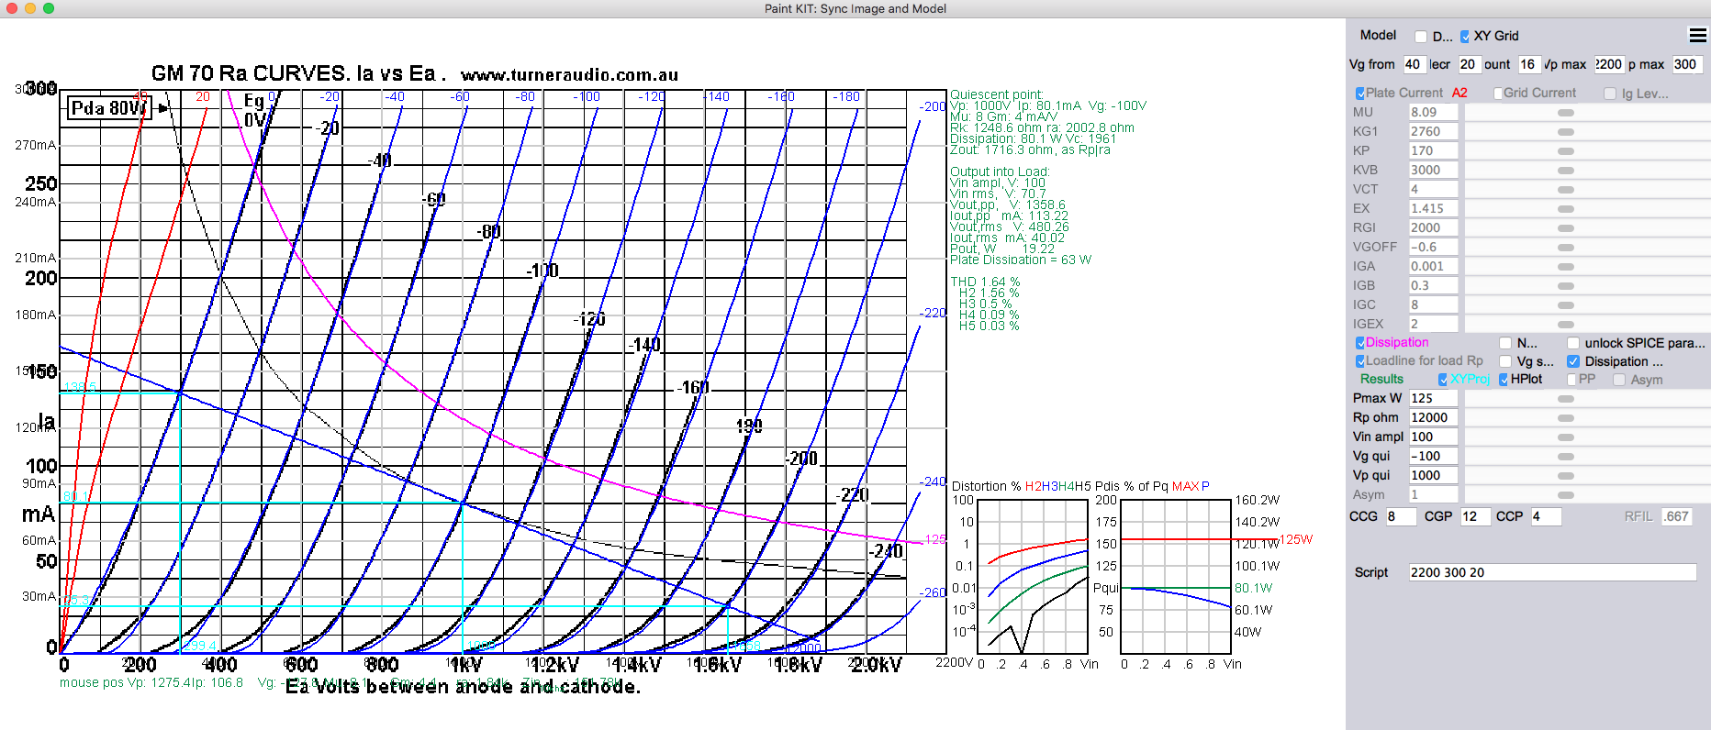Click the Vp max field showing 2200
Image resolution: width=1711 pixels, height=730 pixels.
click(1609, 64)
